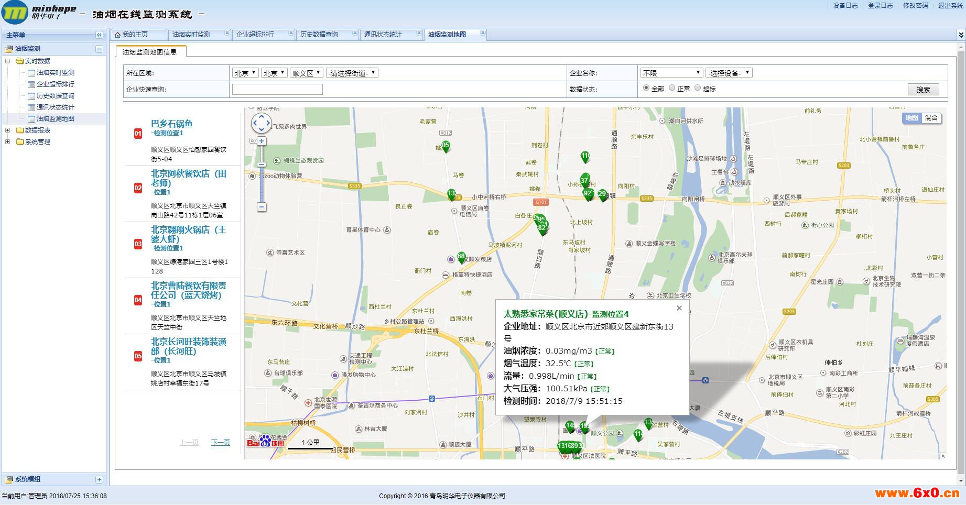Click 退出系统 to log out
The image size is (966, 505).
tap(951, 6)
